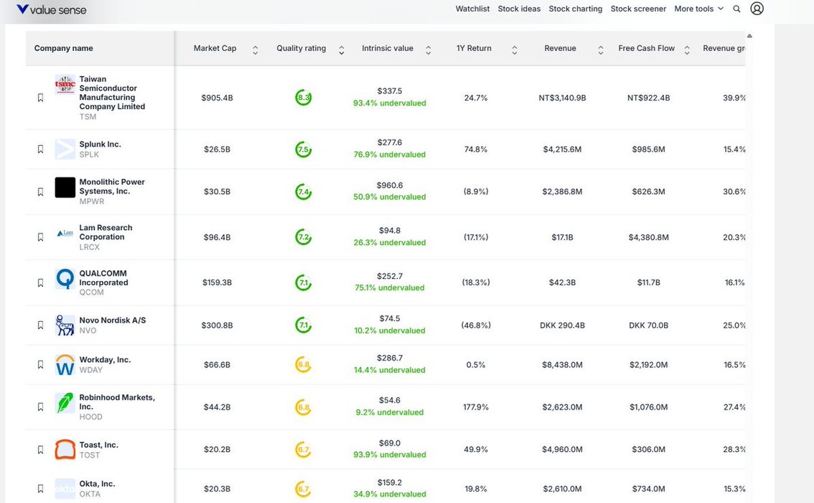Click Robinhood's 6.8 quality rating badge
Viewport: 814px width, 503px height.
303,407
